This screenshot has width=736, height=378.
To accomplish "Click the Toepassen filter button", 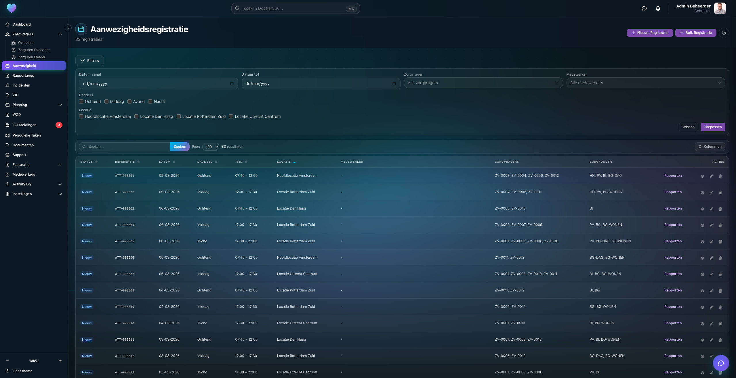I will click(x=712, y=127).
